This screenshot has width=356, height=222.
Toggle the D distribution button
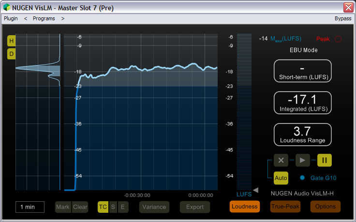point(11,54)
